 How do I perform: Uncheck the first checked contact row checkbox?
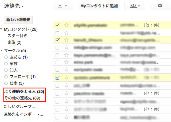click(58, 25)
